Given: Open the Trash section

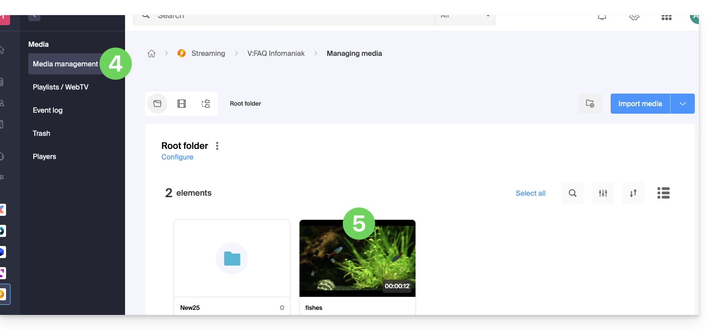Looking at the screenshot, I should (x=41, y=133).
